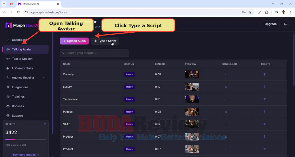Click the Testimonial name cell

[70, 99]
